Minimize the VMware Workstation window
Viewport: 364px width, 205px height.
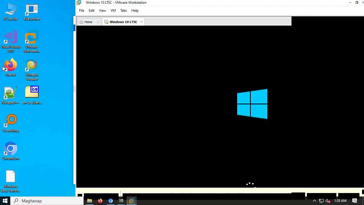click(x=350, y=3)
